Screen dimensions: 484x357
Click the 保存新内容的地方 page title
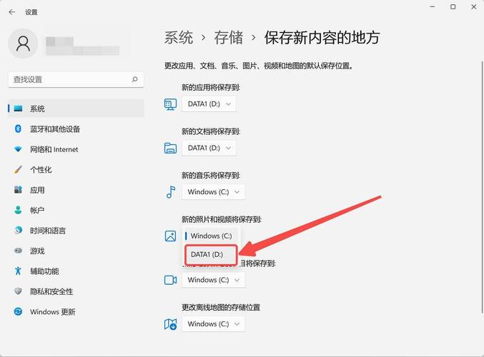click(322, 38)
